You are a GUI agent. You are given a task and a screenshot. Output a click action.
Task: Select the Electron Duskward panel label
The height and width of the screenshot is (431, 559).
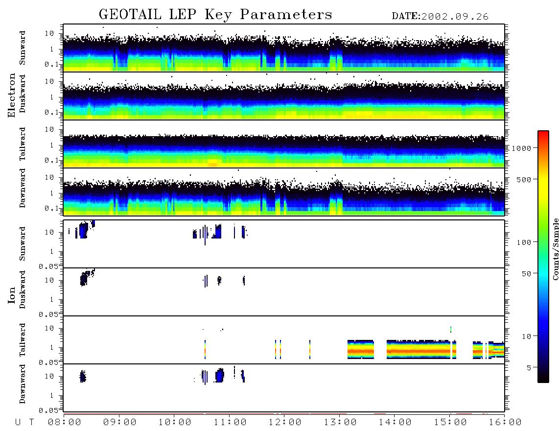click(23, 94)
